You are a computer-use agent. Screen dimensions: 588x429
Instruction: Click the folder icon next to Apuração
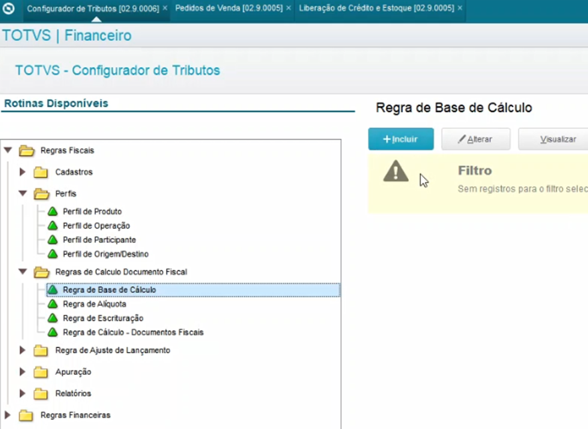(x=40, y=372)
